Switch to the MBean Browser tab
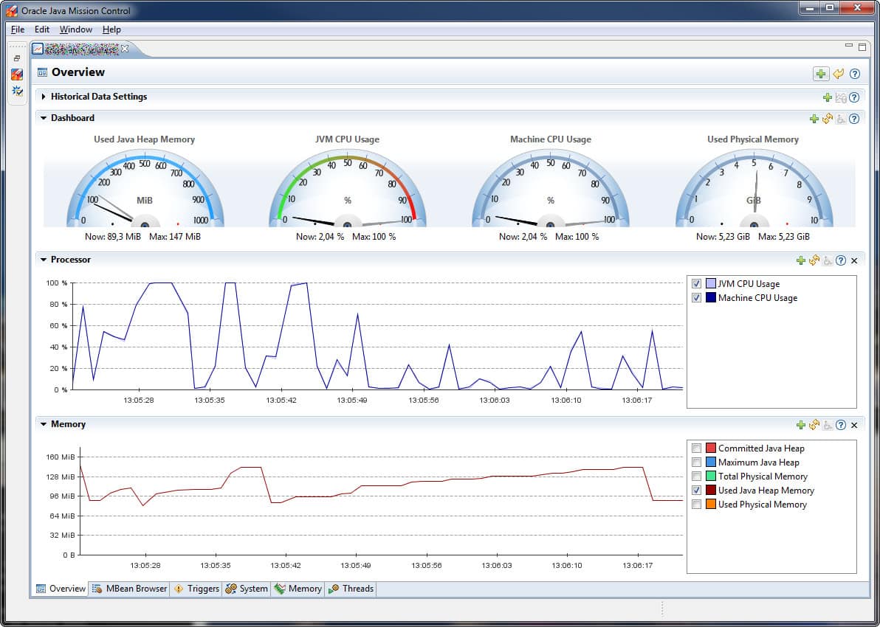This screenshot has width=880, height=627. coord(129,589)
